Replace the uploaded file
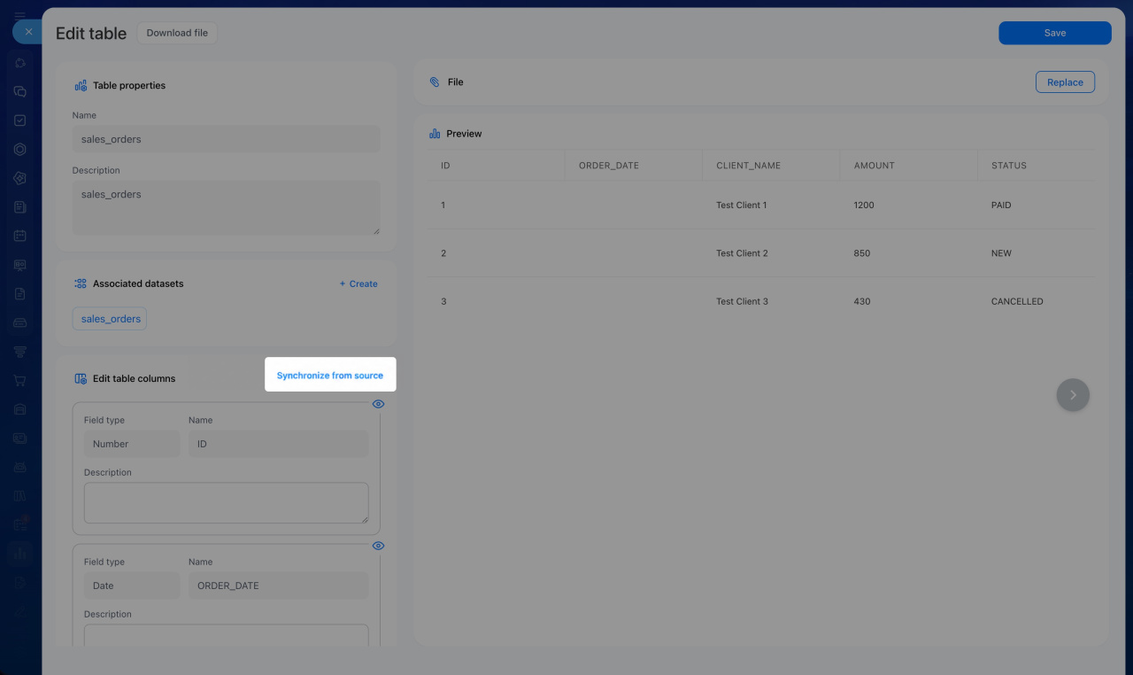Image resolution: width=1133 pixels, height=675 pixels. [1065, 82]
